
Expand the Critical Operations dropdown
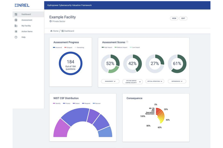click(155, 81)
